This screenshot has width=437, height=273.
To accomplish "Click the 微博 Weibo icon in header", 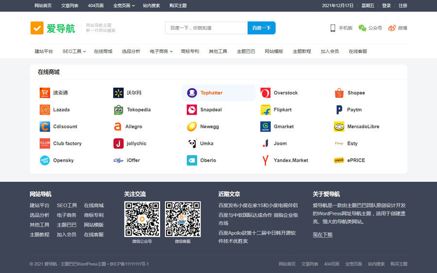I will click(x=392, y=28).
